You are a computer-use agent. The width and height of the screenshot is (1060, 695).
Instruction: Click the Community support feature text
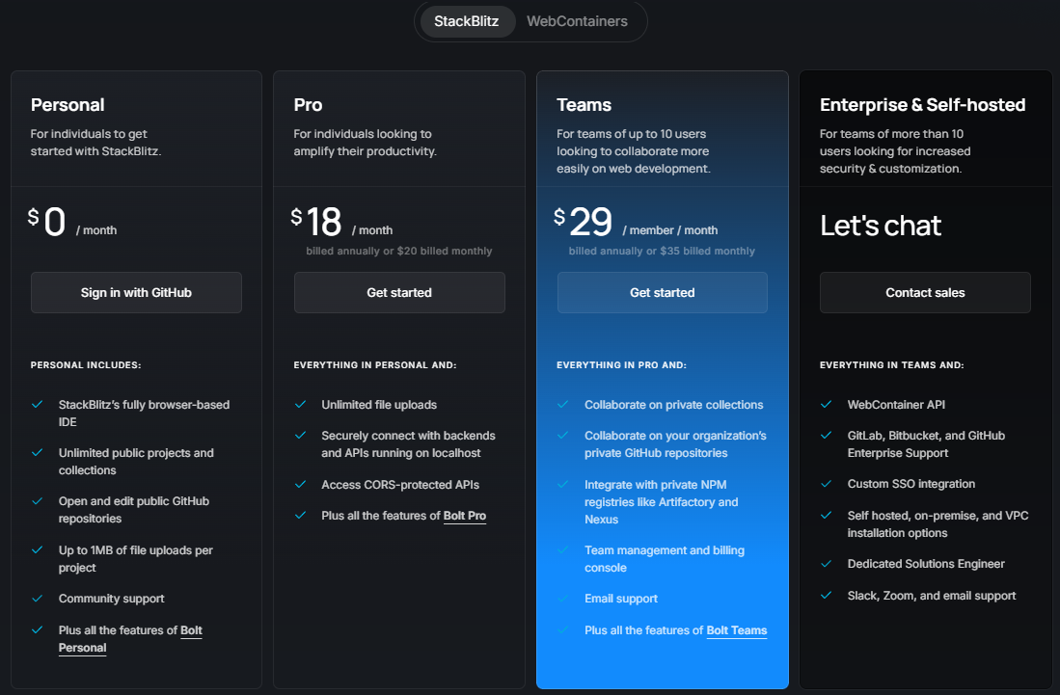point(112,599)
